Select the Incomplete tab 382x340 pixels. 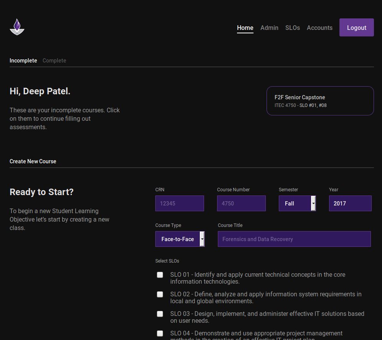tap(23, 61)
